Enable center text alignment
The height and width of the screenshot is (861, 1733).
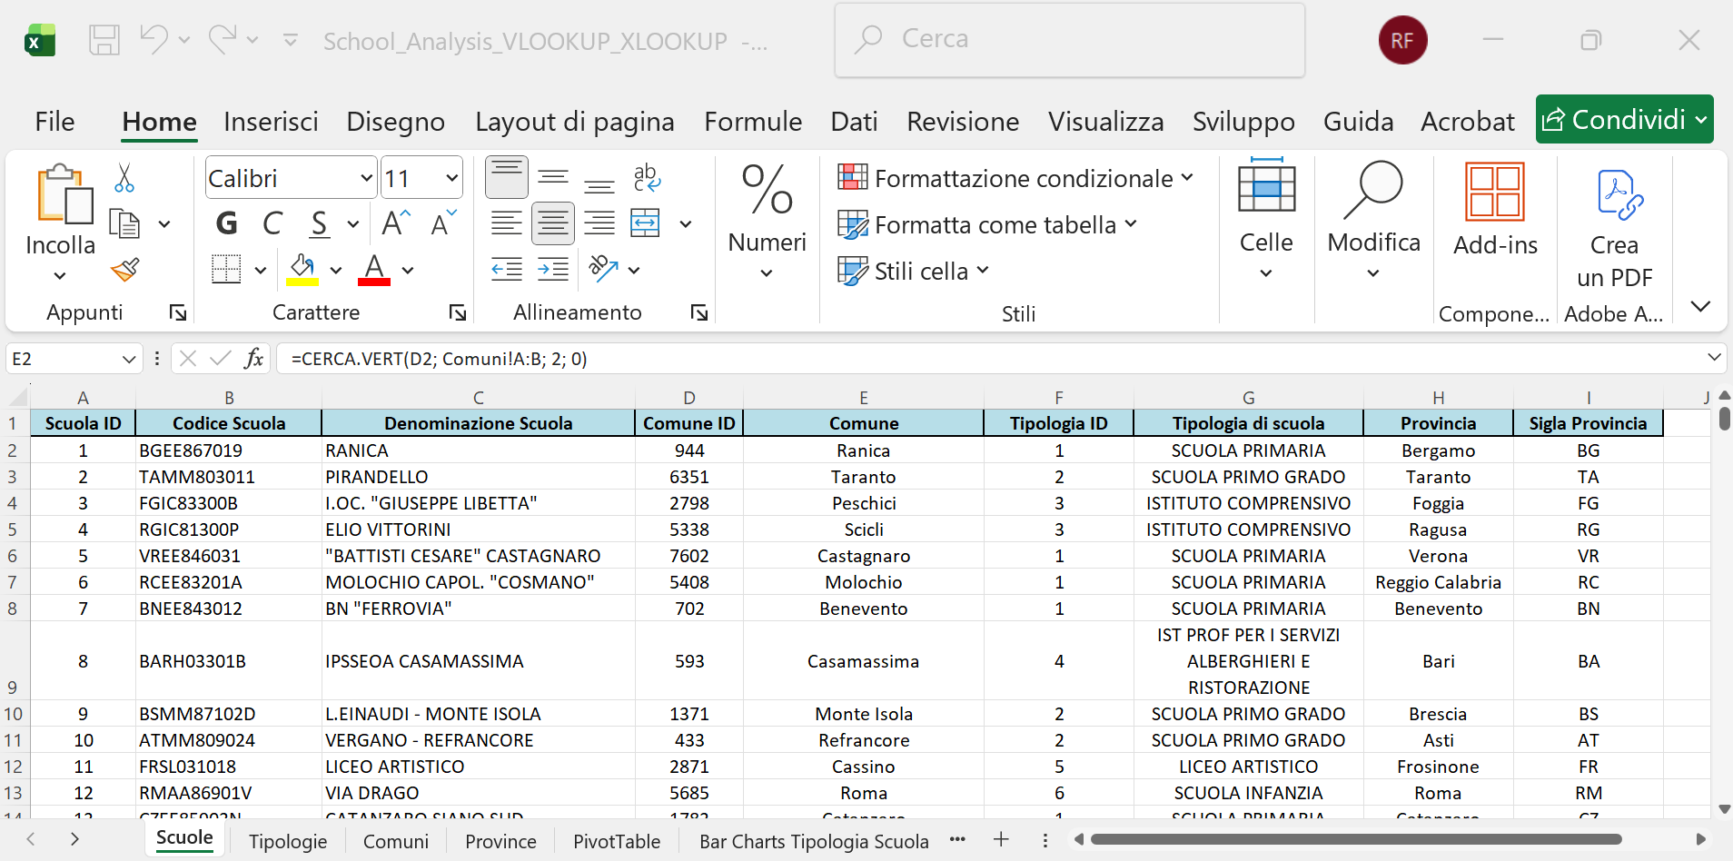click(552, 223)
